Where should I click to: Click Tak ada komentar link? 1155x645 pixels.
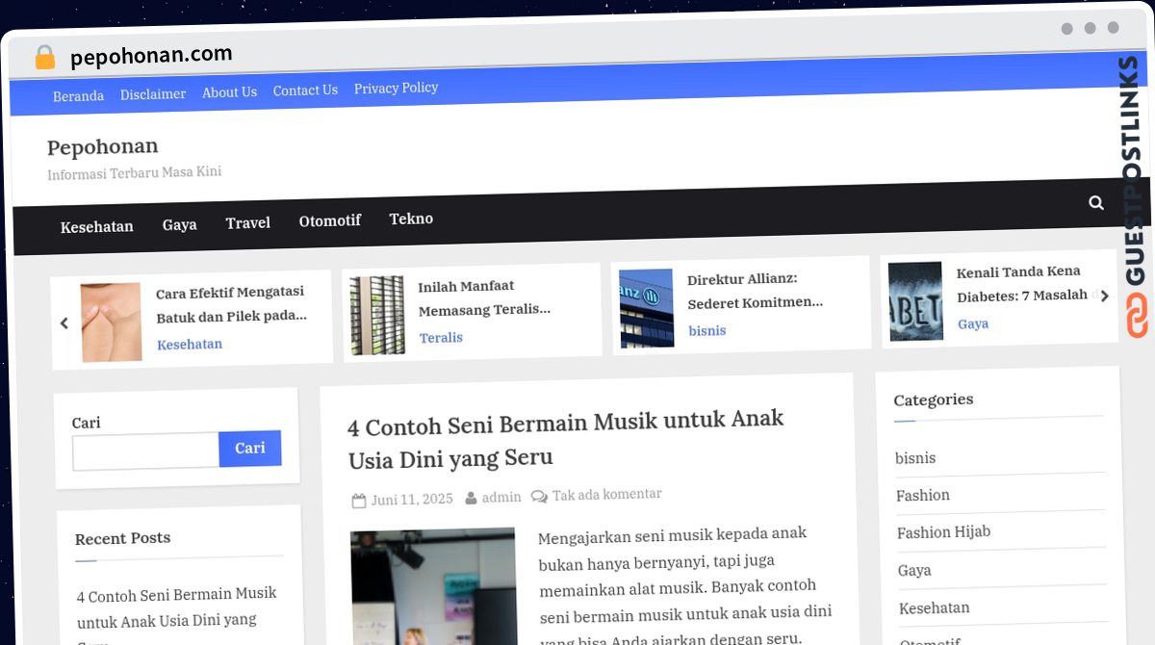[607, 494]
